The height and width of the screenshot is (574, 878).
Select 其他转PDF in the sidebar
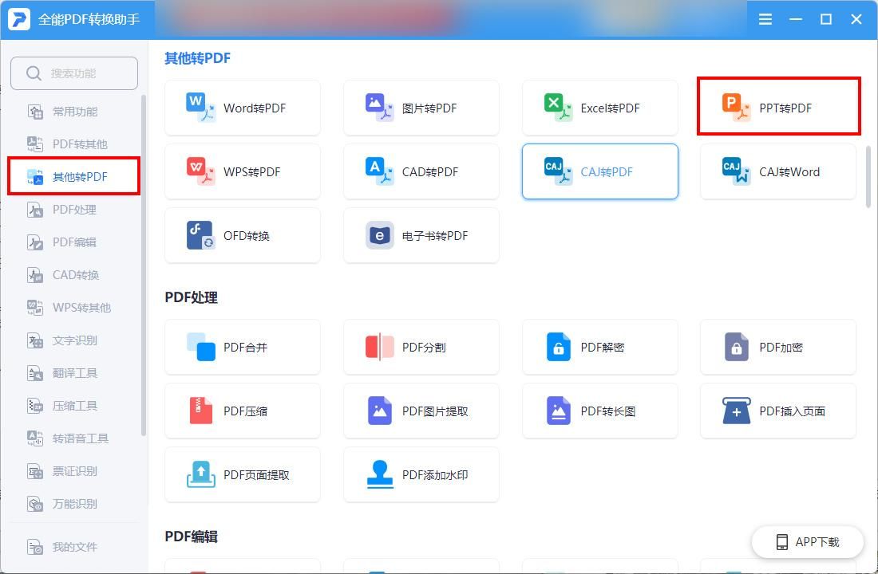click(74, 177)
